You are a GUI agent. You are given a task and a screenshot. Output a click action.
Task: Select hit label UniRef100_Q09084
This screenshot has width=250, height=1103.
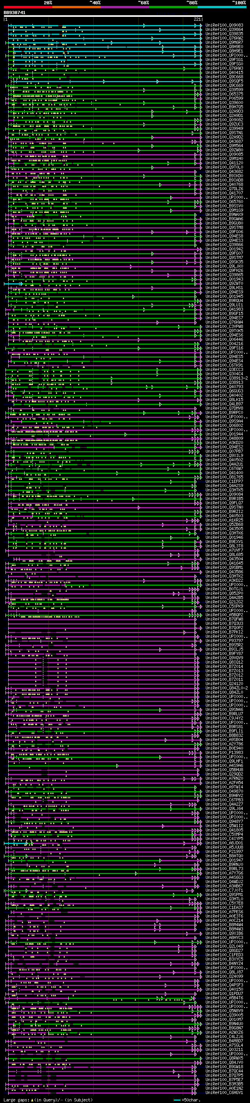pos(224,495)
